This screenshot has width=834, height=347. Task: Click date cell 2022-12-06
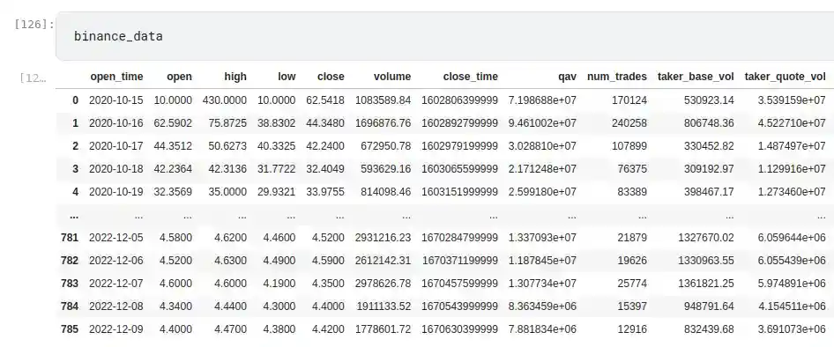116,261
